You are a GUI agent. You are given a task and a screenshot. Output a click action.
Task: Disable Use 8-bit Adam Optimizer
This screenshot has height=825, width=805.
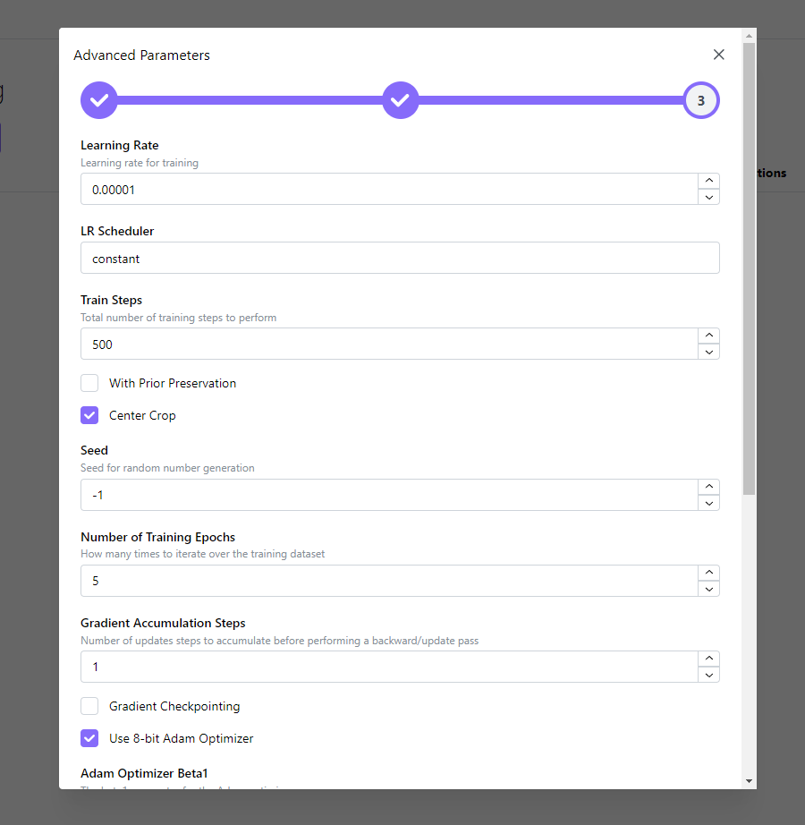pyautogui.click(x=89, y=738)
